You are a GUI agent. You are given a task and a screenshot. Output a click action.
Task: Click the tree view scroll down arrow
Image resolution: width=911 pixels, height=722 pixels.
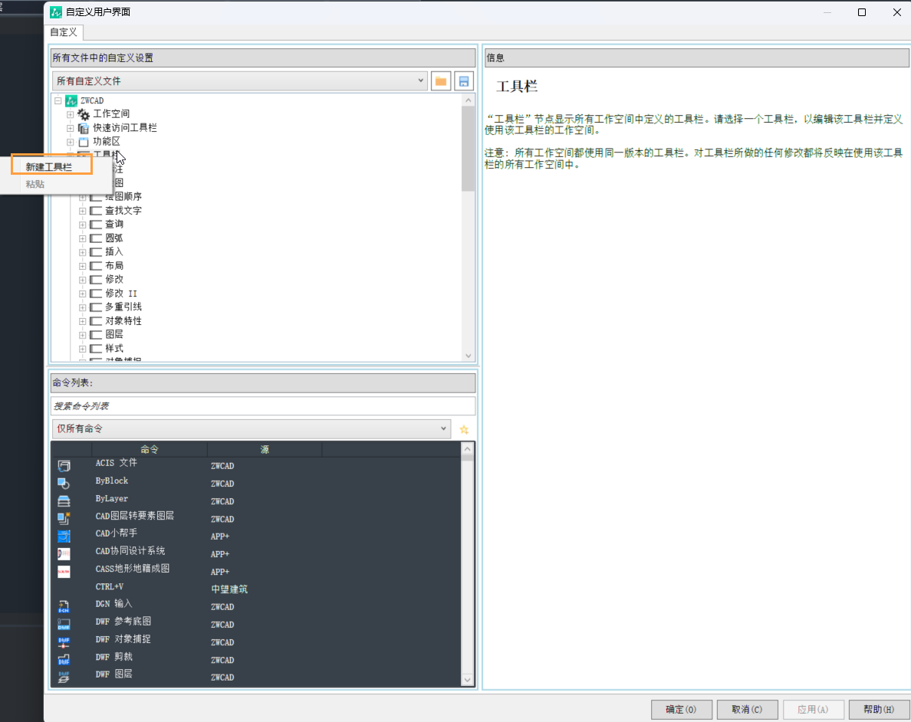[469, 356]
